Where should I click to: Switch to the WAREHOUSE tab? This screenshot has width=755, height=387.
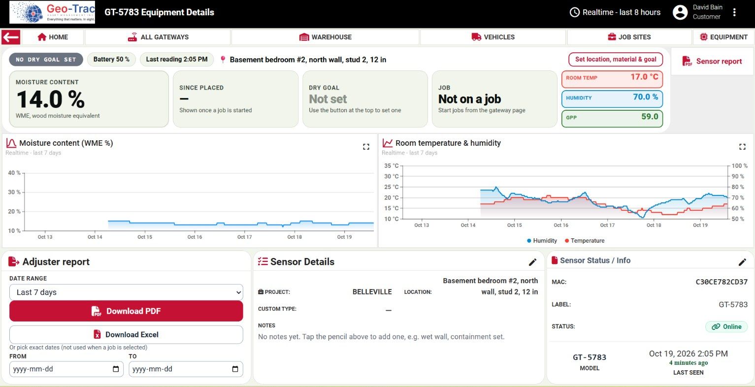(x=325, y=37)
